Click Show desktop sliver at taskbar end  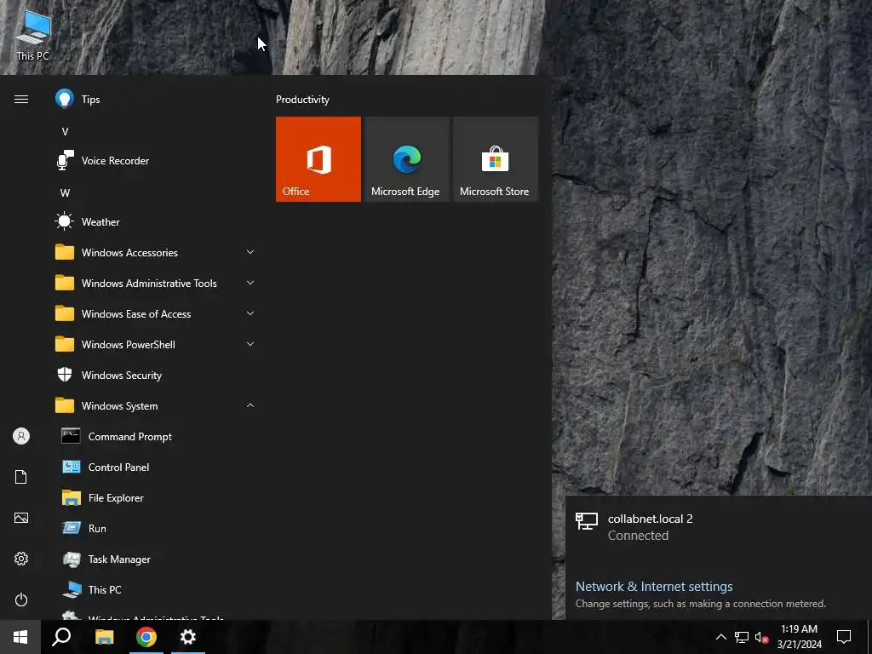869,637
